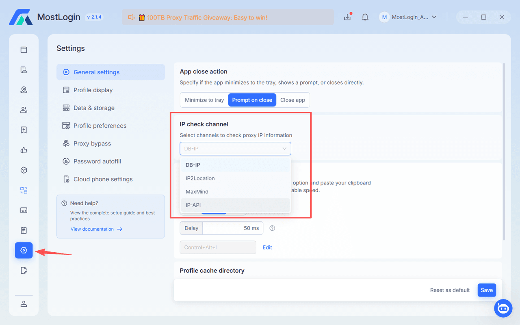
Task: Open the bookmark-plus sidebar icon
Action: point(24,130)
